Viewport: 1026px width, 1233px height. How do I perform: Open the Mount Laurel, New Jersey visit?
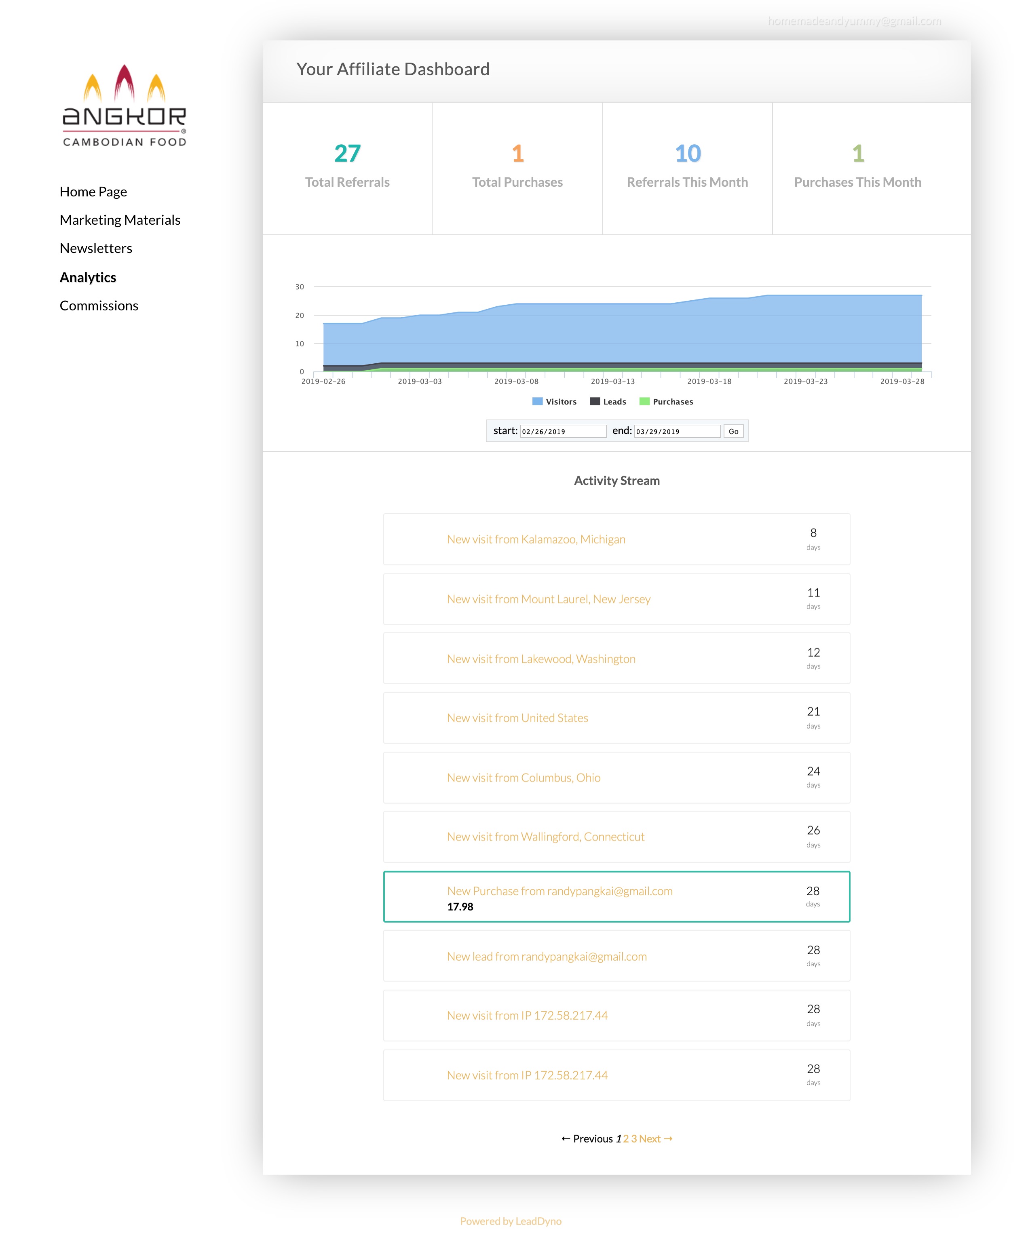pyautogui.click(x=548, y=599)
